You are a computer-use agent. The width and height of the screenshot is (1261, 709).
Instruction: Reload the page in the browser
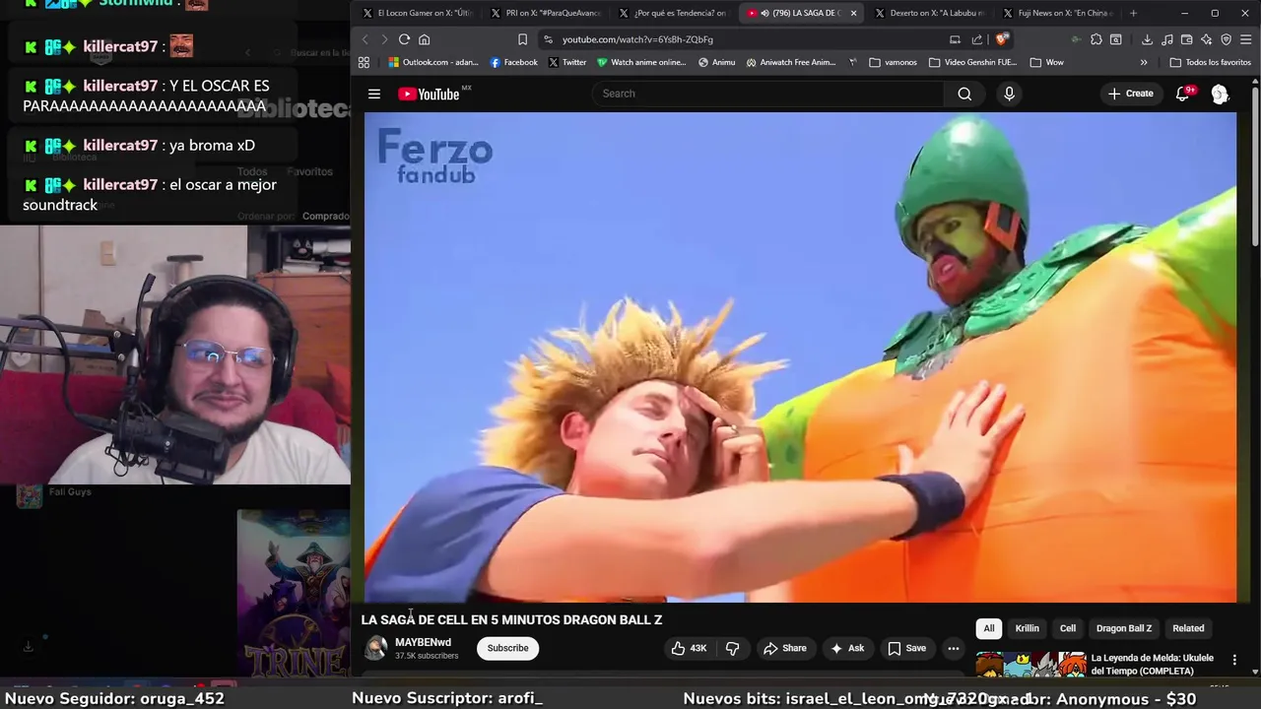click(404, 39)
